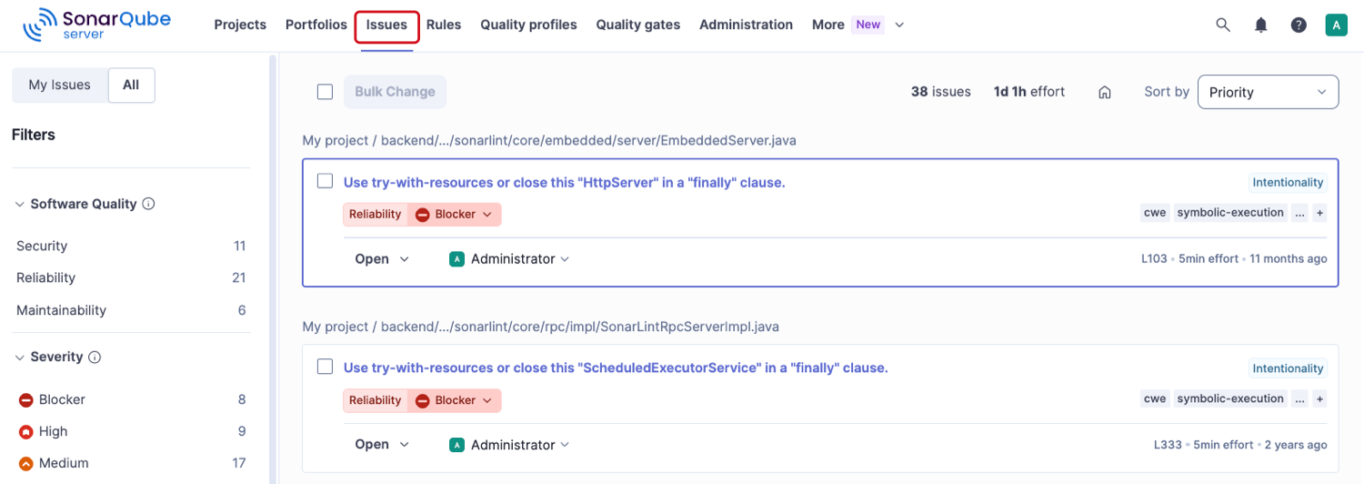Select the HttpServer issue checkbox
Viewport: 1364px width, 484px height.
click(325, 181)
